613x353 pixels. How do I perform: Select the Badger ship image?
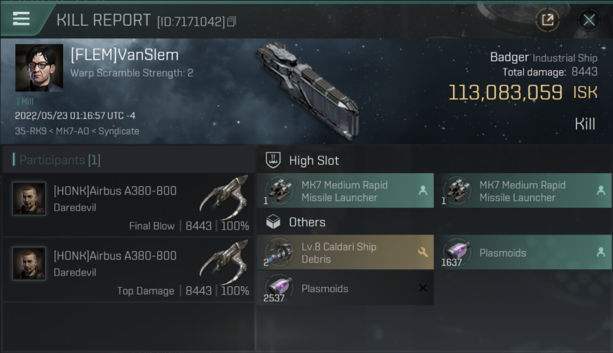[306, 89]
